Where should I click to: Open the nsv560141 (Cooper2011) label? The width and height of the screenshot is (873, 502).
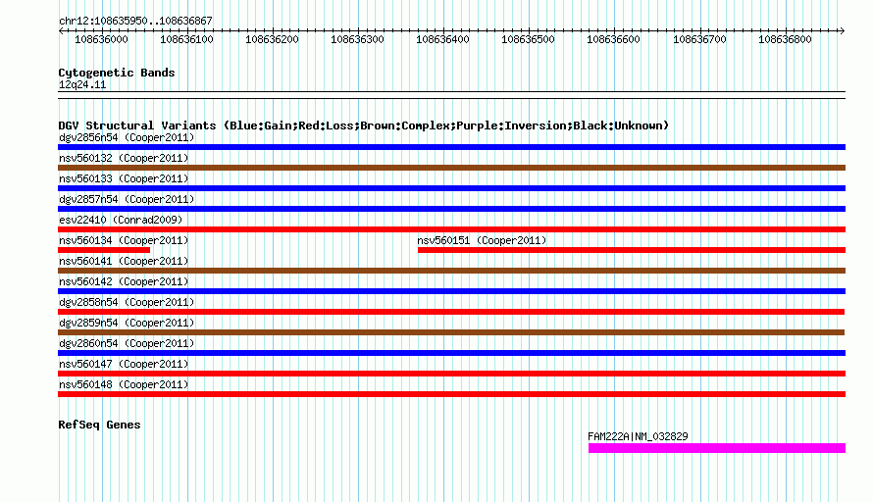(x=124, y=261)
